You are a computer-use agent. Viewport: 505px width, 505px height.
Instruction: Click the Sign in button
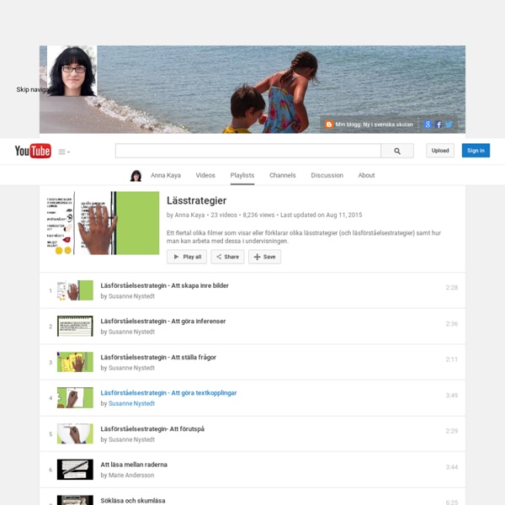(476, 151)
